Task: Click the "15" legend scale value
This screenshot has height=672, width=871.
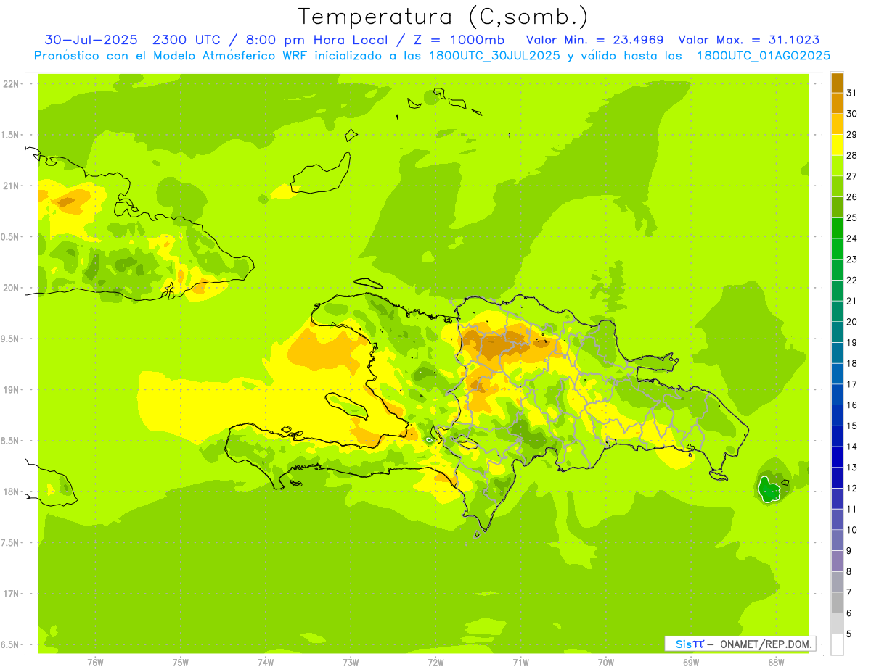Action: tap(852, 426)
